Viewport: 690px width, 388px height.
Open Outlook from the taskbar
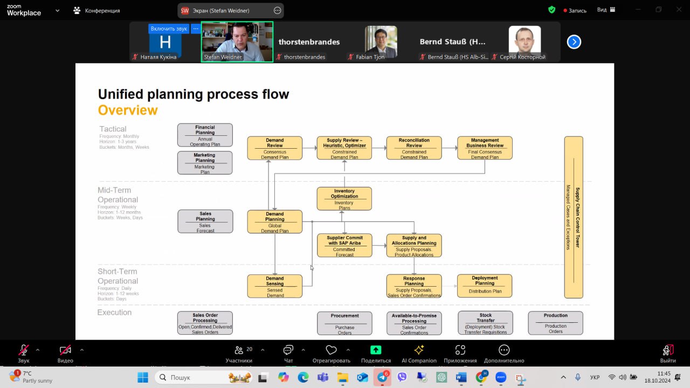362,377
